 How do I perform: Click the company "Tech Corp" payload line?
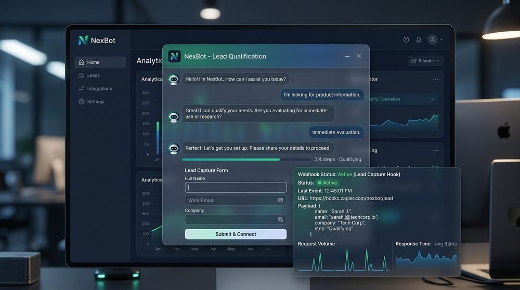(x=340, y=223)
